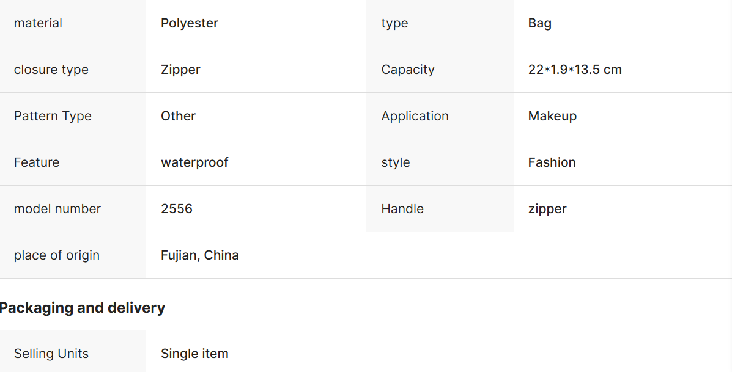Screen dimensions: 732x372
Task: Select the 22*1.9*13.5 cm capacity value
Action: [x=575, y=70]
